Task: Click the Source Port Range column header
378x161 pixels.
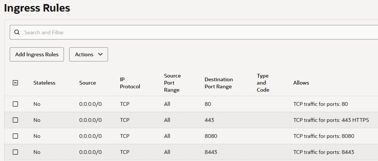Action: [x=172, y=83]
